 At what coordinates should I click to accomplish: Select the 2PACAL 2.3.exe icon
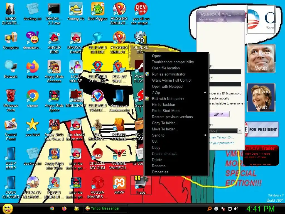(54, 14)
